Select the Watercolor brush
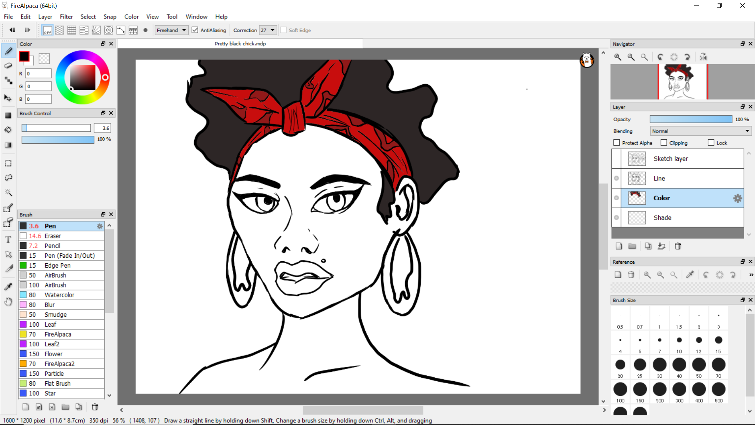This screenshot has height=425, width=755. point(59,295)
